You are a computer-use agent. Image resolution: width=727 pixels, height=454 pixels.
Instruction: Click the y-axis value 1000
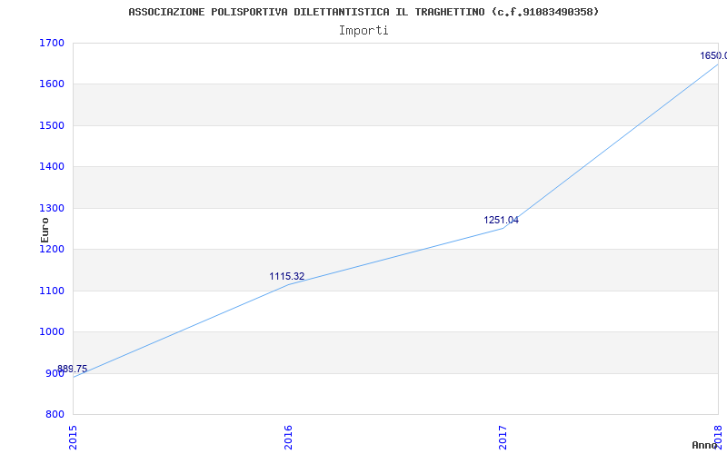pyautogui.click(x=52, y=332)
